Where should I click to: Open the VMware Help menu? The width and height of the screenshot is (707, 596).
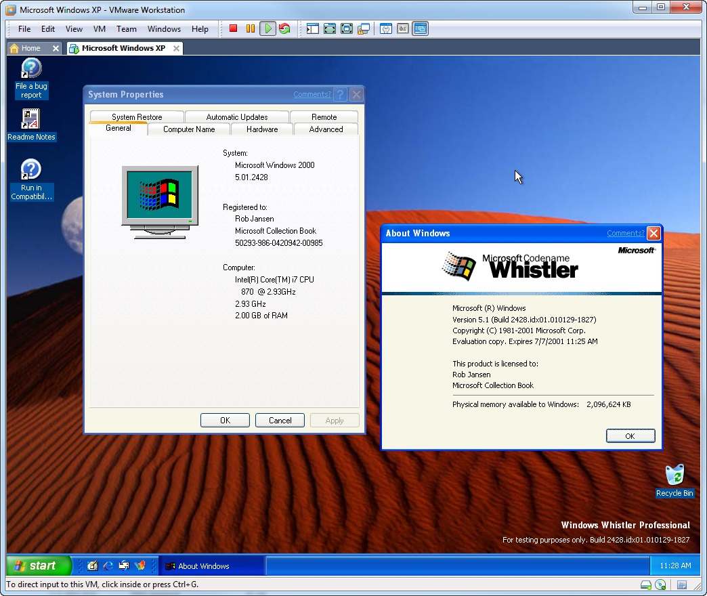pos(200,29)
